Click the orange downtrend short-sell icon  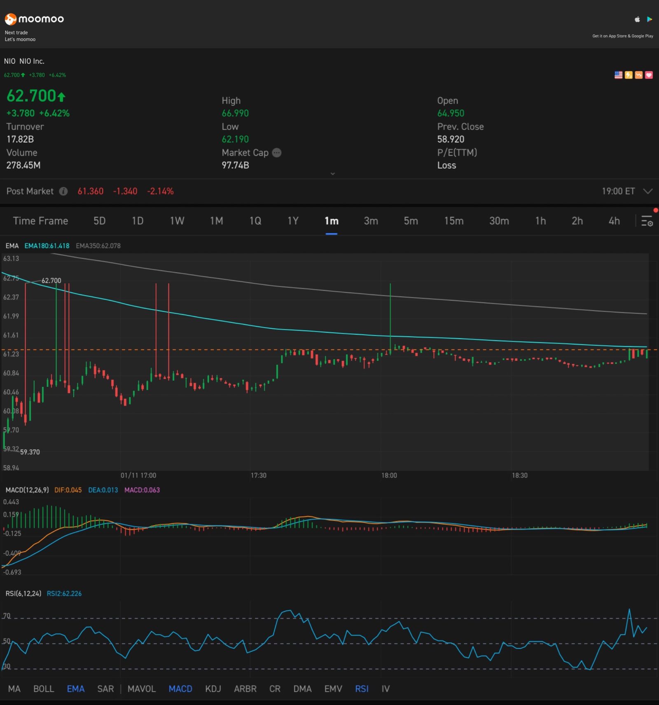(639, 75)
